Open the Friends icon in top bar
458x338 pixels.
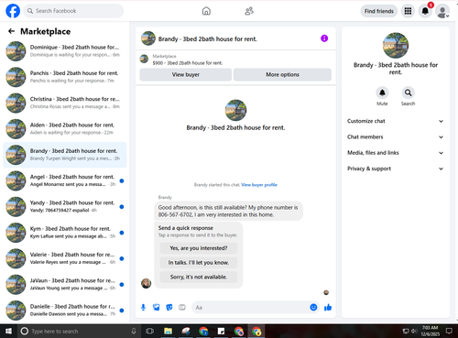[x=249, y=11]
